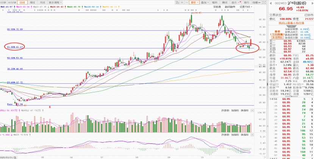
Task: Switch to 月线 monthly period
Action: [x=42, y=3]
